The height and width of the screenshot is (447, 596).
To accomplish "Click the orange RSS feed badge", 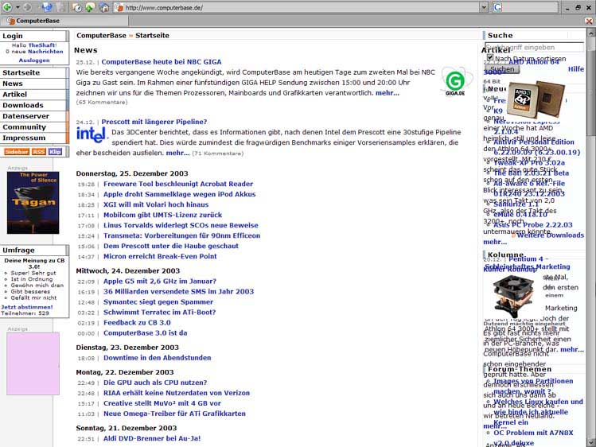I will coord(39,152).
